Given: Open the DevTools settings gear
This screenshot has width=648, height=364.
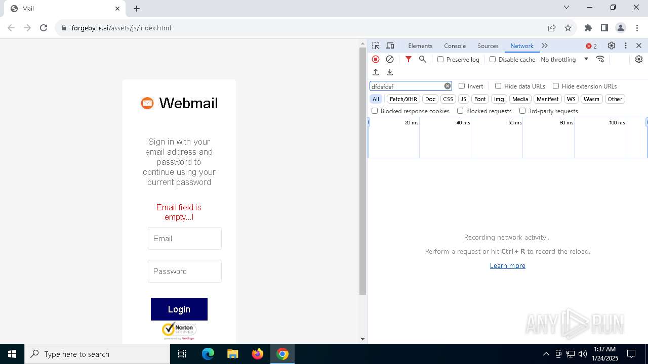Looking at the screenshot, I should click(612, 45).
